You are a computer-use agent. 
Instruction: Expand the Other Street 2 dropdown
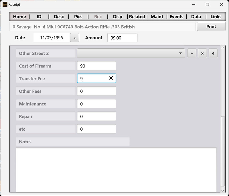(181, 53)
